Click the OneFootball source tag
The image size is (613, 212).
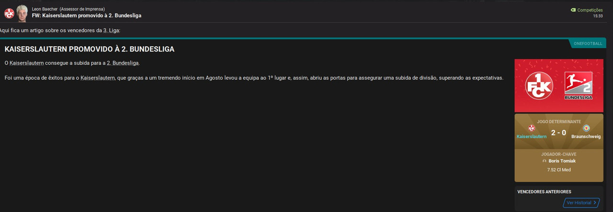click(588, 43)
